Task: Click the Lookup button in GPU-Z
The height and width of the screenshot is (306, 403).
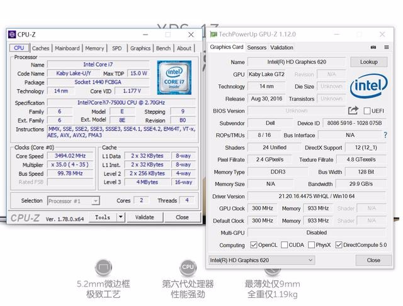Action: pyautogui.click(x=368, y=62)
